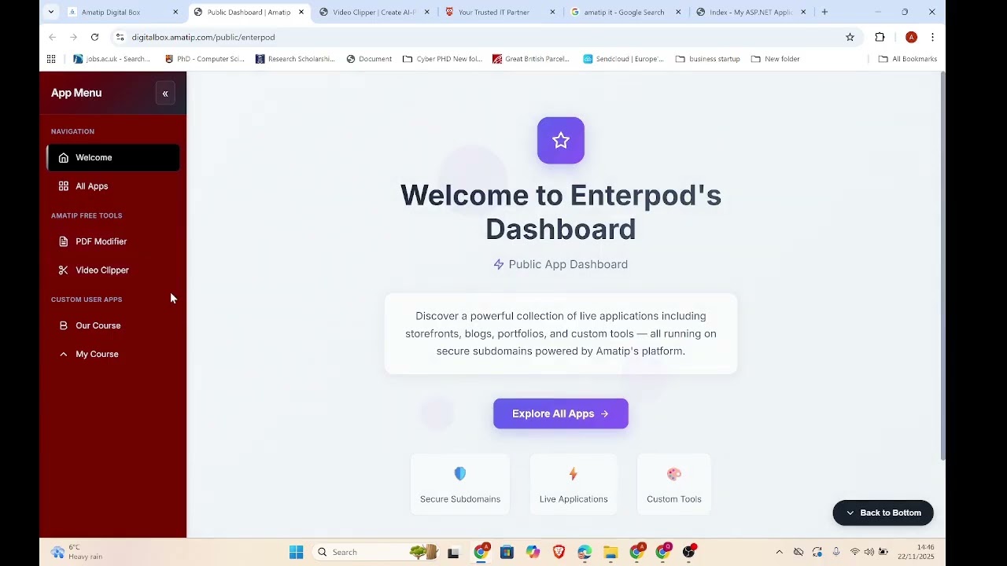The image size is (1007, 566).
Task: Reload the current page
Action: (x=94, y=37)
